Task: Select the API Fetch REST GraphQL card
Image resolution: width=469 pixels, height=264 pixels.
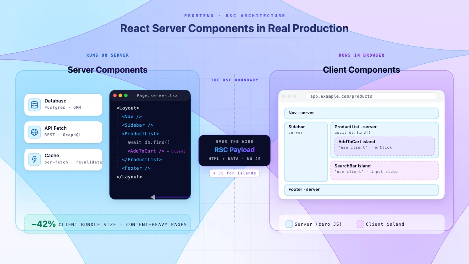Action: 63,132
